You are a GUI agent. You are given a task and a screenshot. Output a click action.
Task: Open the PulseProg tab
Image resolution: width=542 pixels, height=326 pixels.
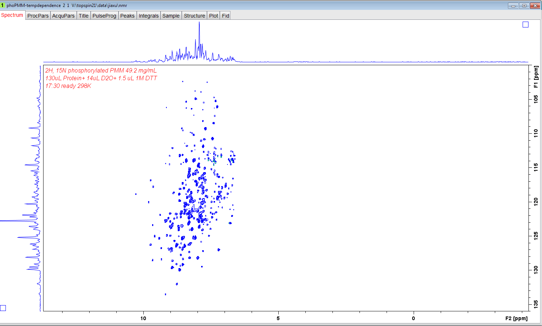click(x=104, y=16)
